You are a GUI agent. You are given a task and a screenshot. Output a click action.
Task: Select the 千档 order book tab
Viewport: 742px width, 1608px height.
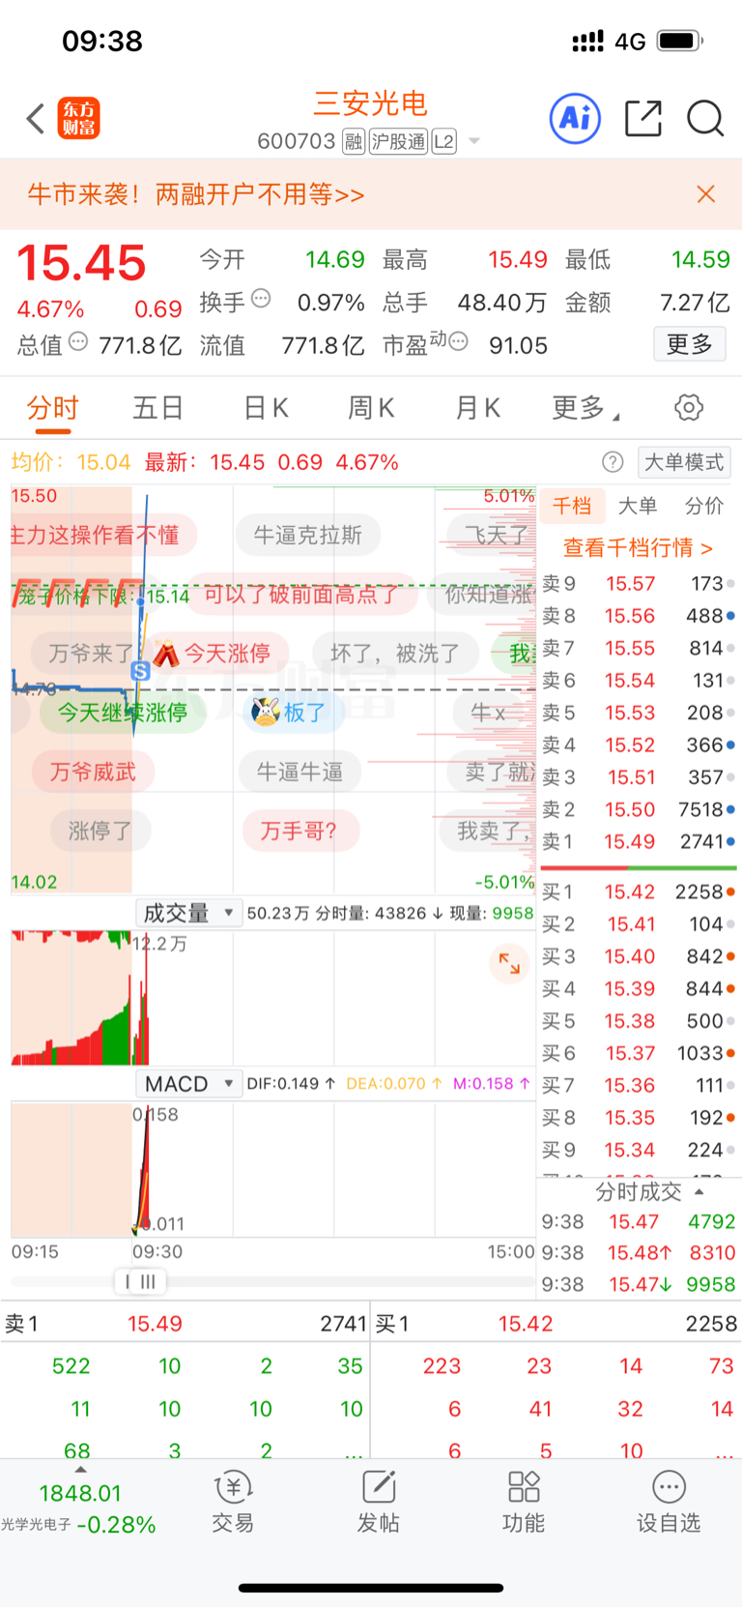click(572, 506)
